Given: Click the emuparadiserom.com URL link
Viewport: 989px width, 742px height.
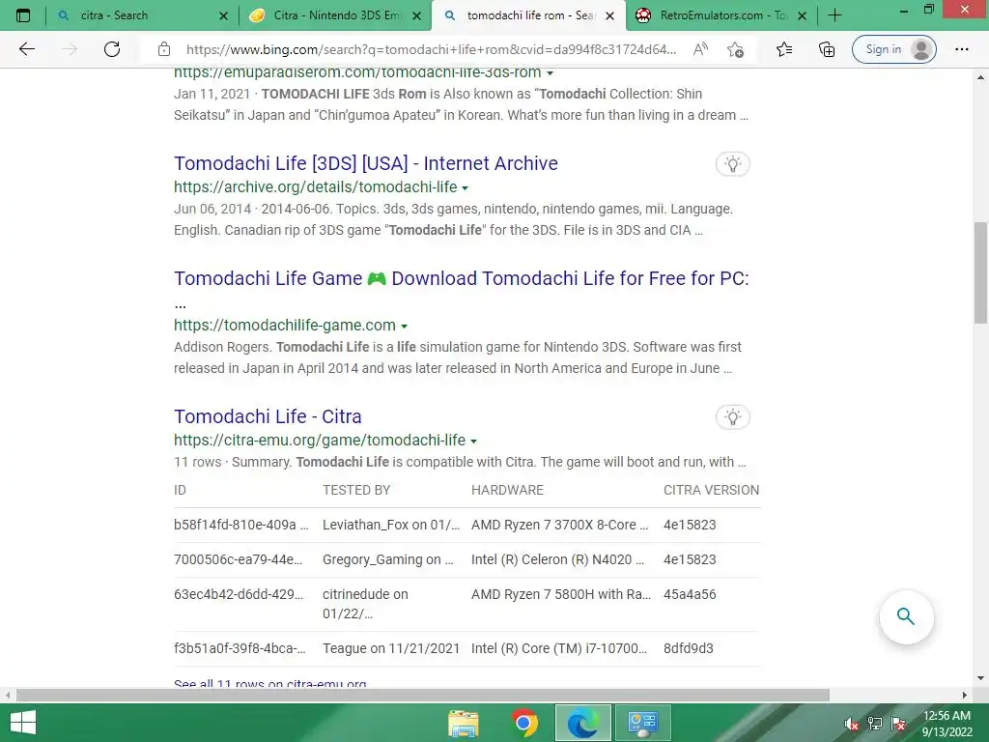Looking at the screenshot, I should (357, 72).
